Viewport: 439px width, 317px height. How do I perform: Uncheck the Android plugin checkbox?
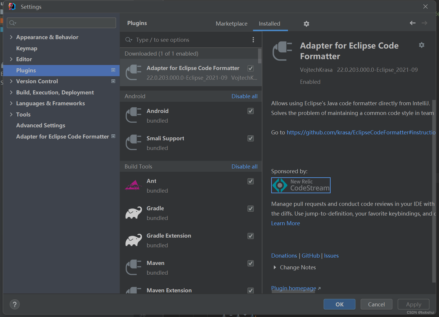click(x=251, y=111)
